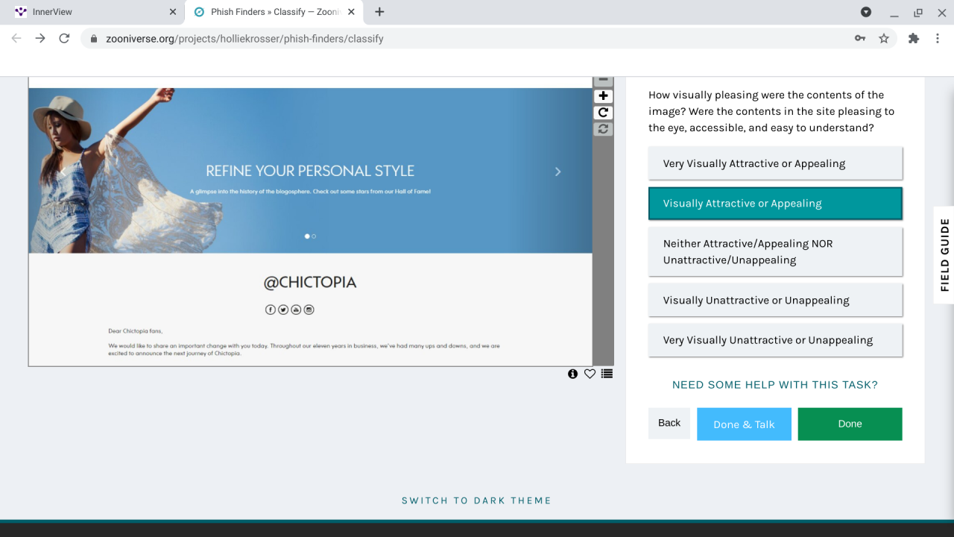Viewport: 954px width, 537px height.
Task: Zoom in on the subject image
Action: (x=603, y=95)
